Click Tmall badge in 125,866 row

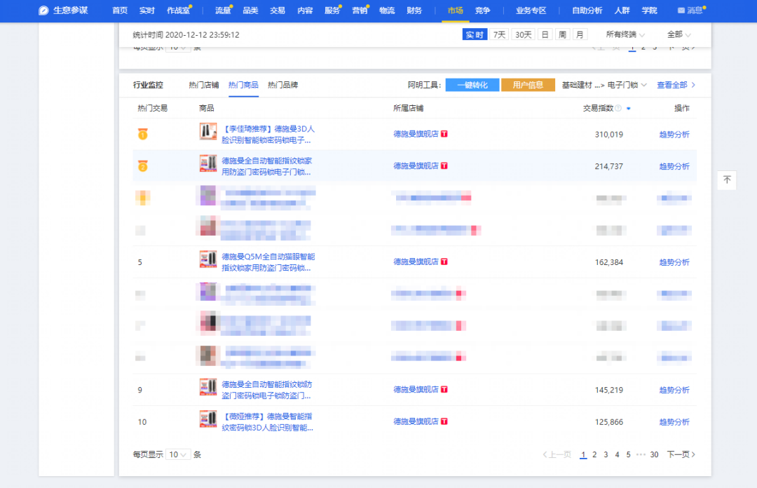[x=444, y=421]
